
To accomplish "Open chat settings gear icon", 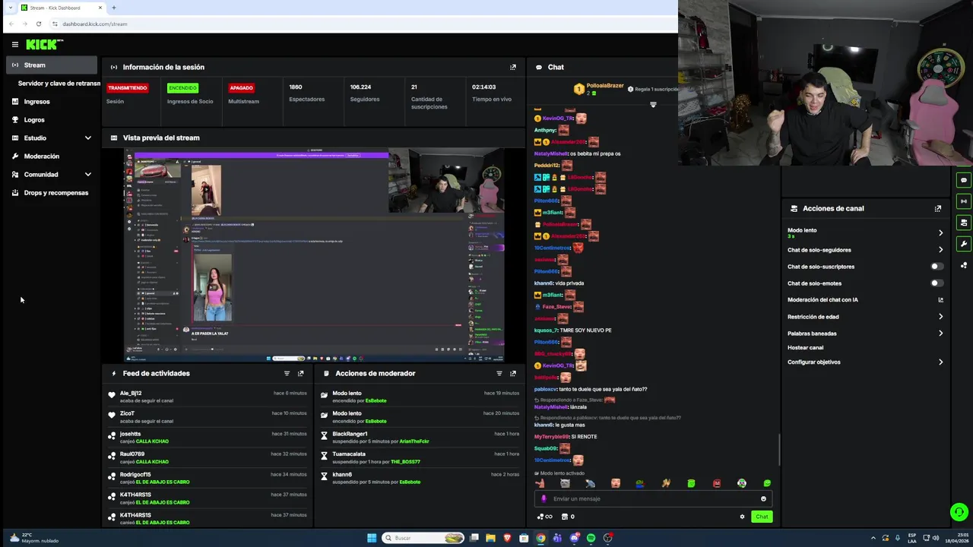I will tap(742, 517).
